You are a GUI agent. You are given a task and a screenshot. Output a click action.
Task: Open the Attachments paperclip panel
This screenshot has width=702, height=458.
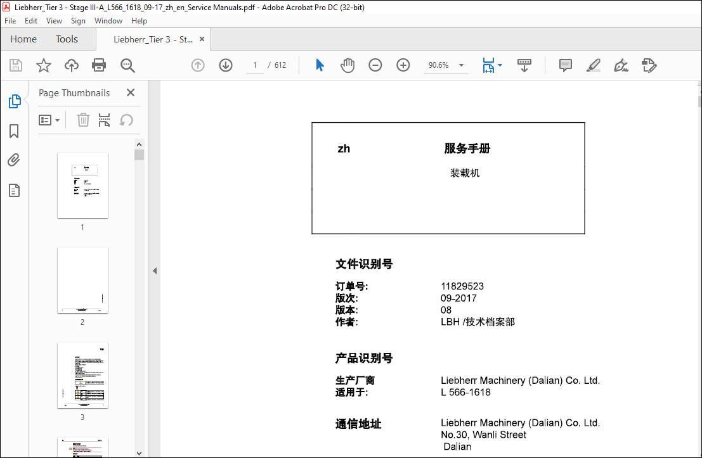coord(14,160)
